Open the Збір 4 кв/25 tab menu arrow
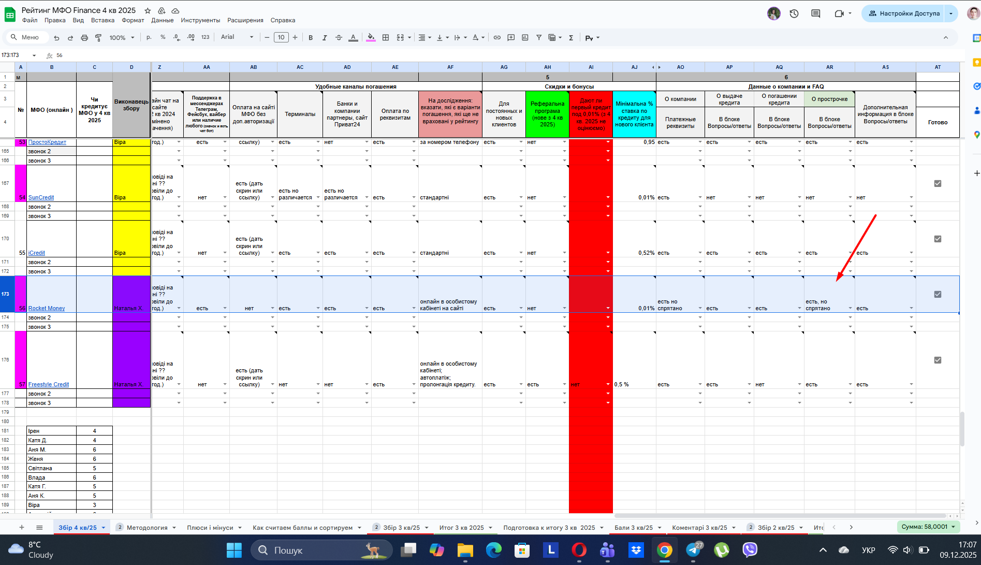The image size is (981, 565). click(104, 528)
